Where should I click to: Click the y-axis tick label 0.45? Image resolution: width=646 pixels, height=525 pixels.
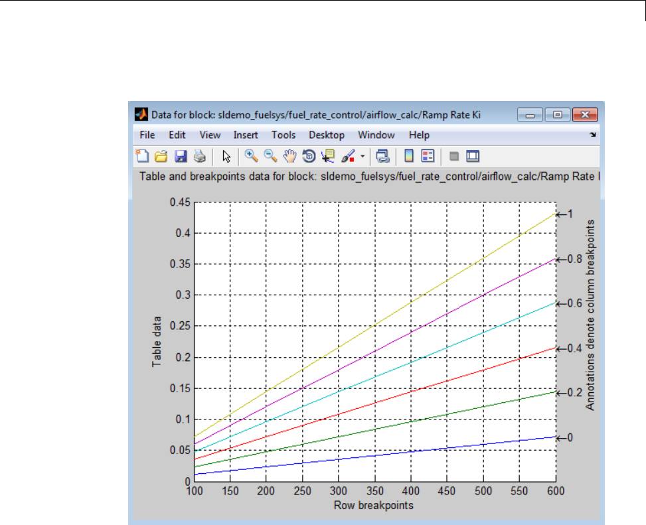coord(180,202)
